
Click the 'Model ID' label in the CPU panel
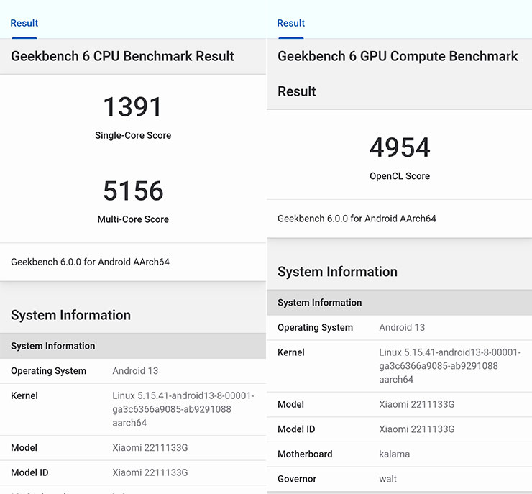pos(29,472)
